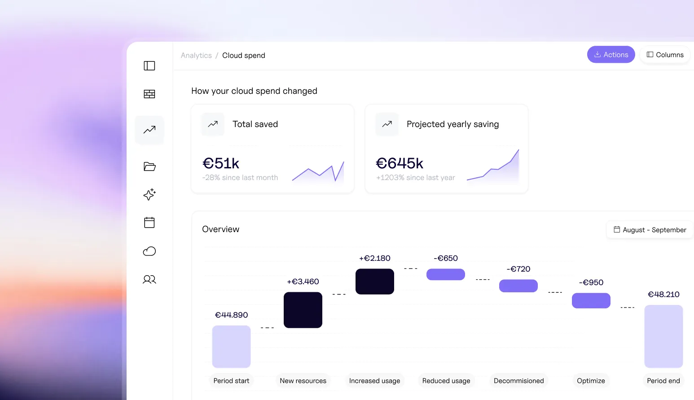This screenshot has height=400, width=694.
Task: Click the Cloud spend breadcrumb
Action: pos(244,55)
